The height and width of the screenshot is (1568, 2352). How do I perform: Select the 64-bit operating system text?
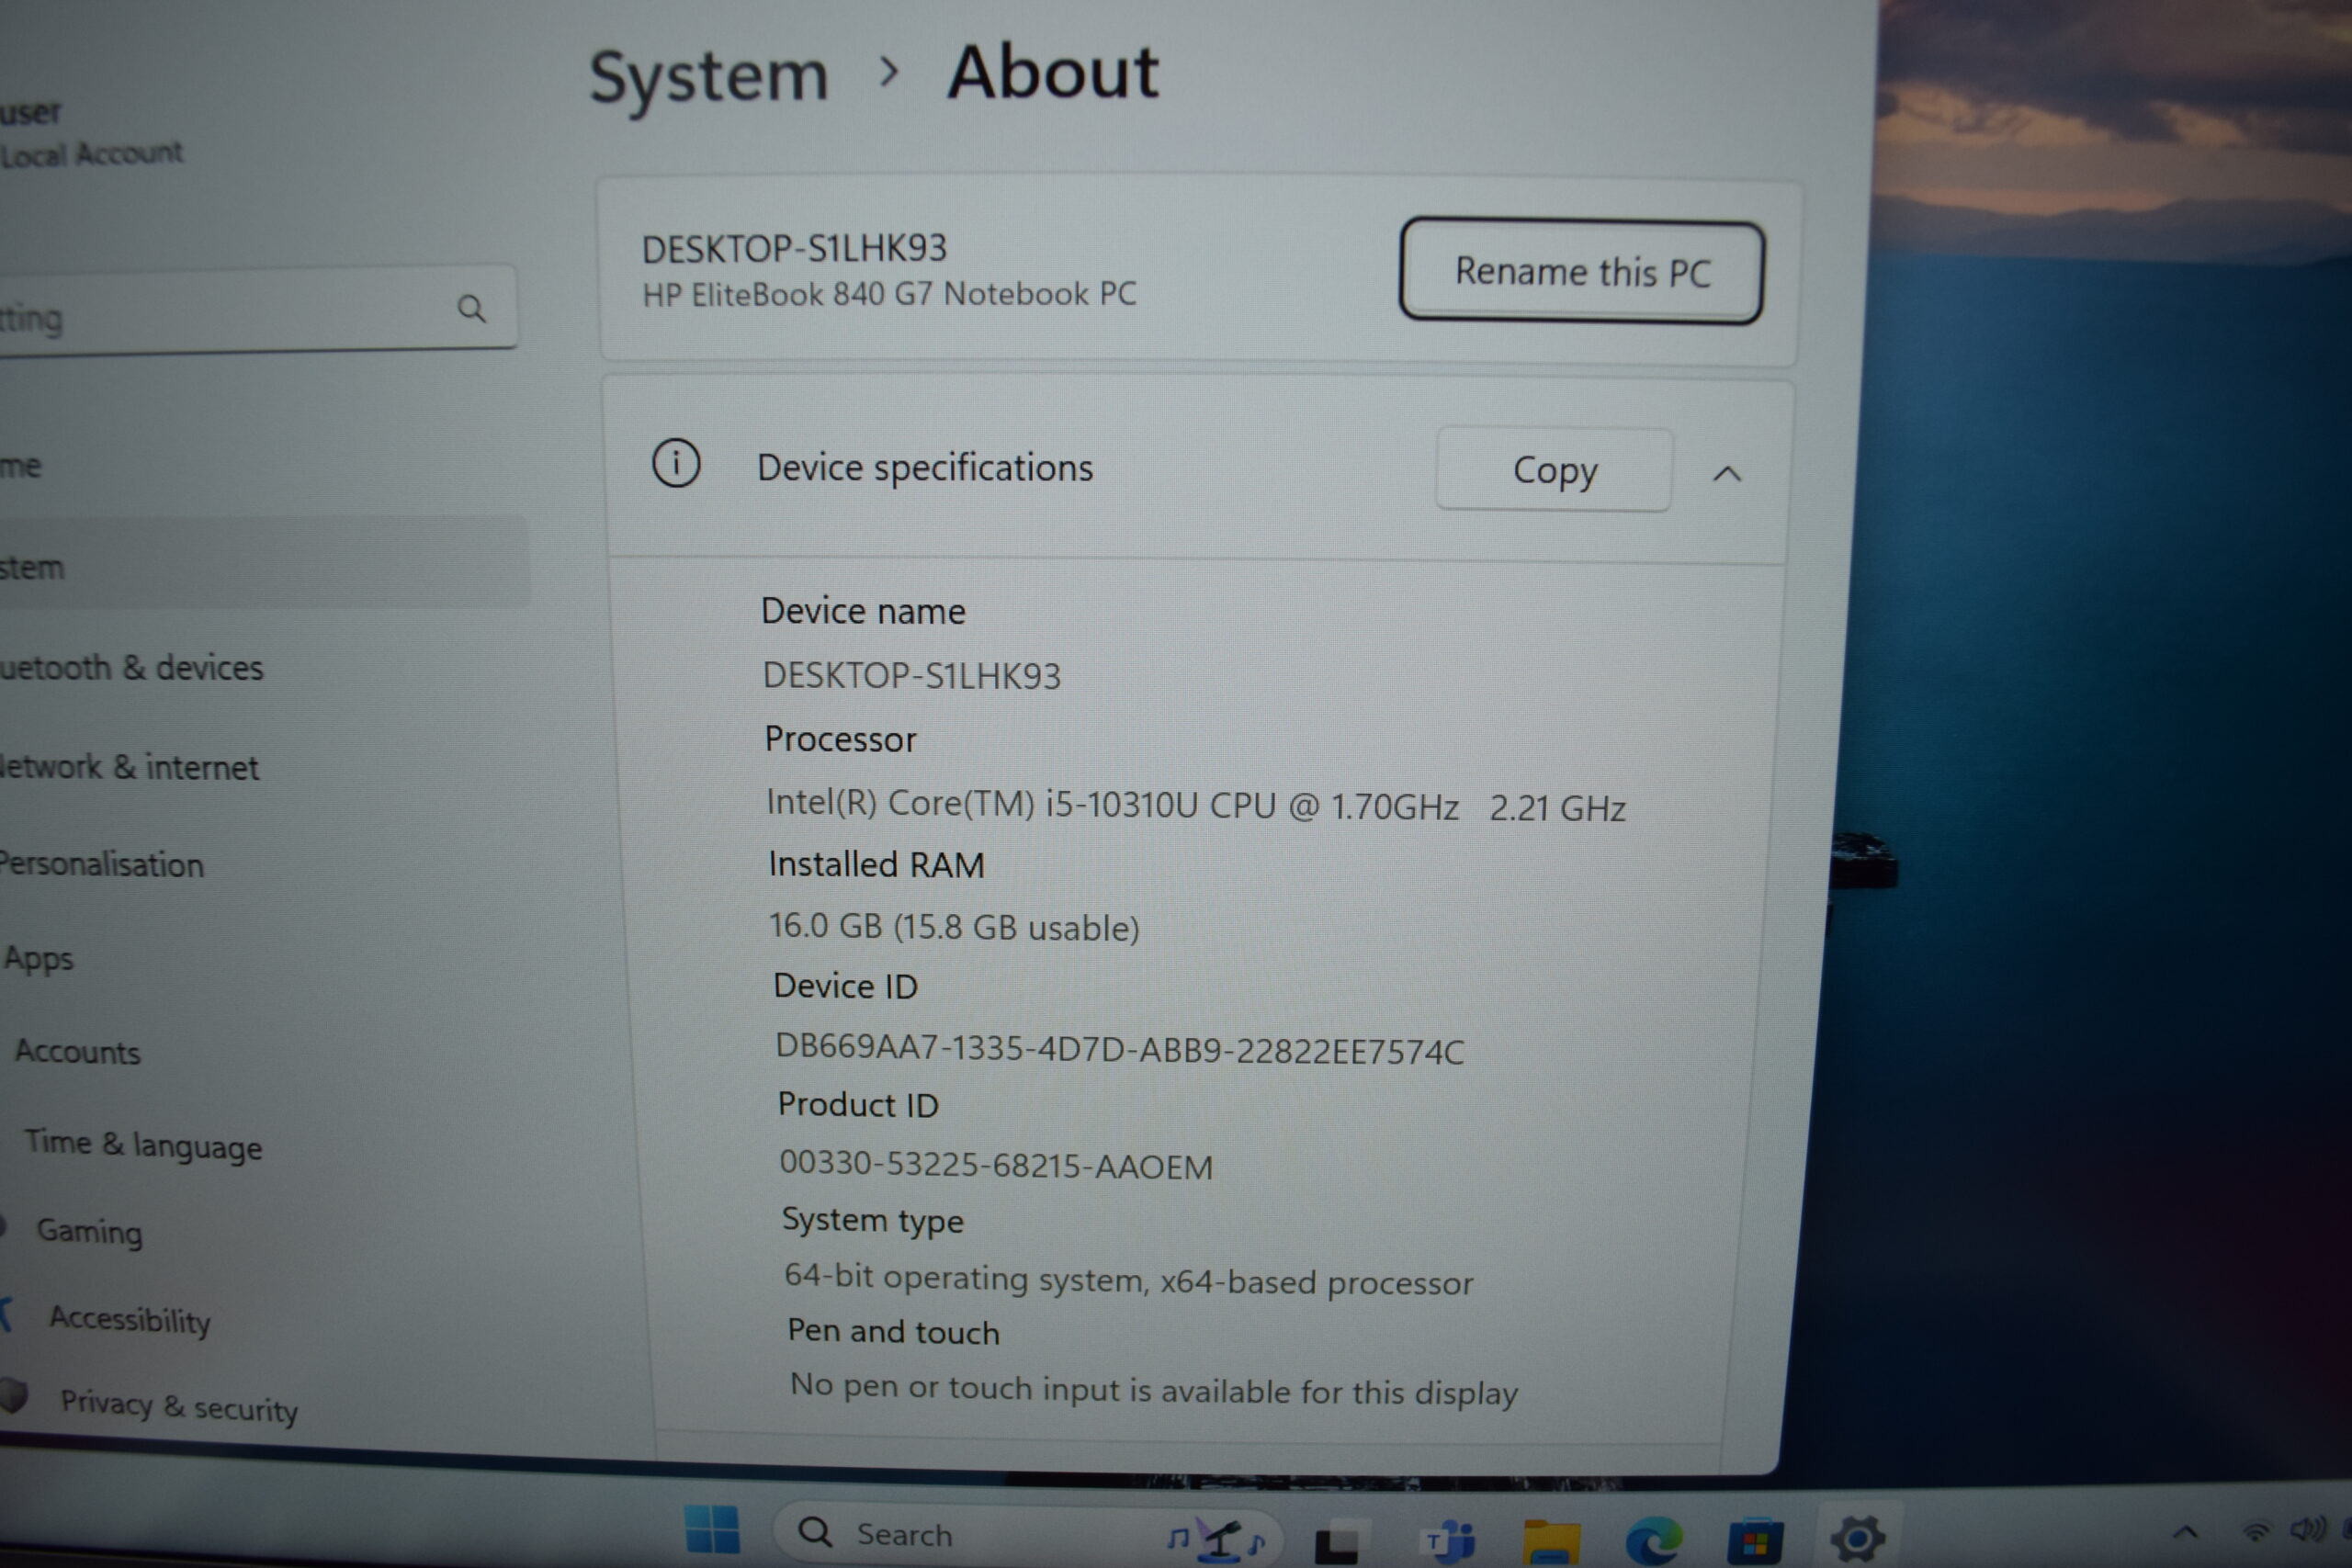coord(1129,1280)
